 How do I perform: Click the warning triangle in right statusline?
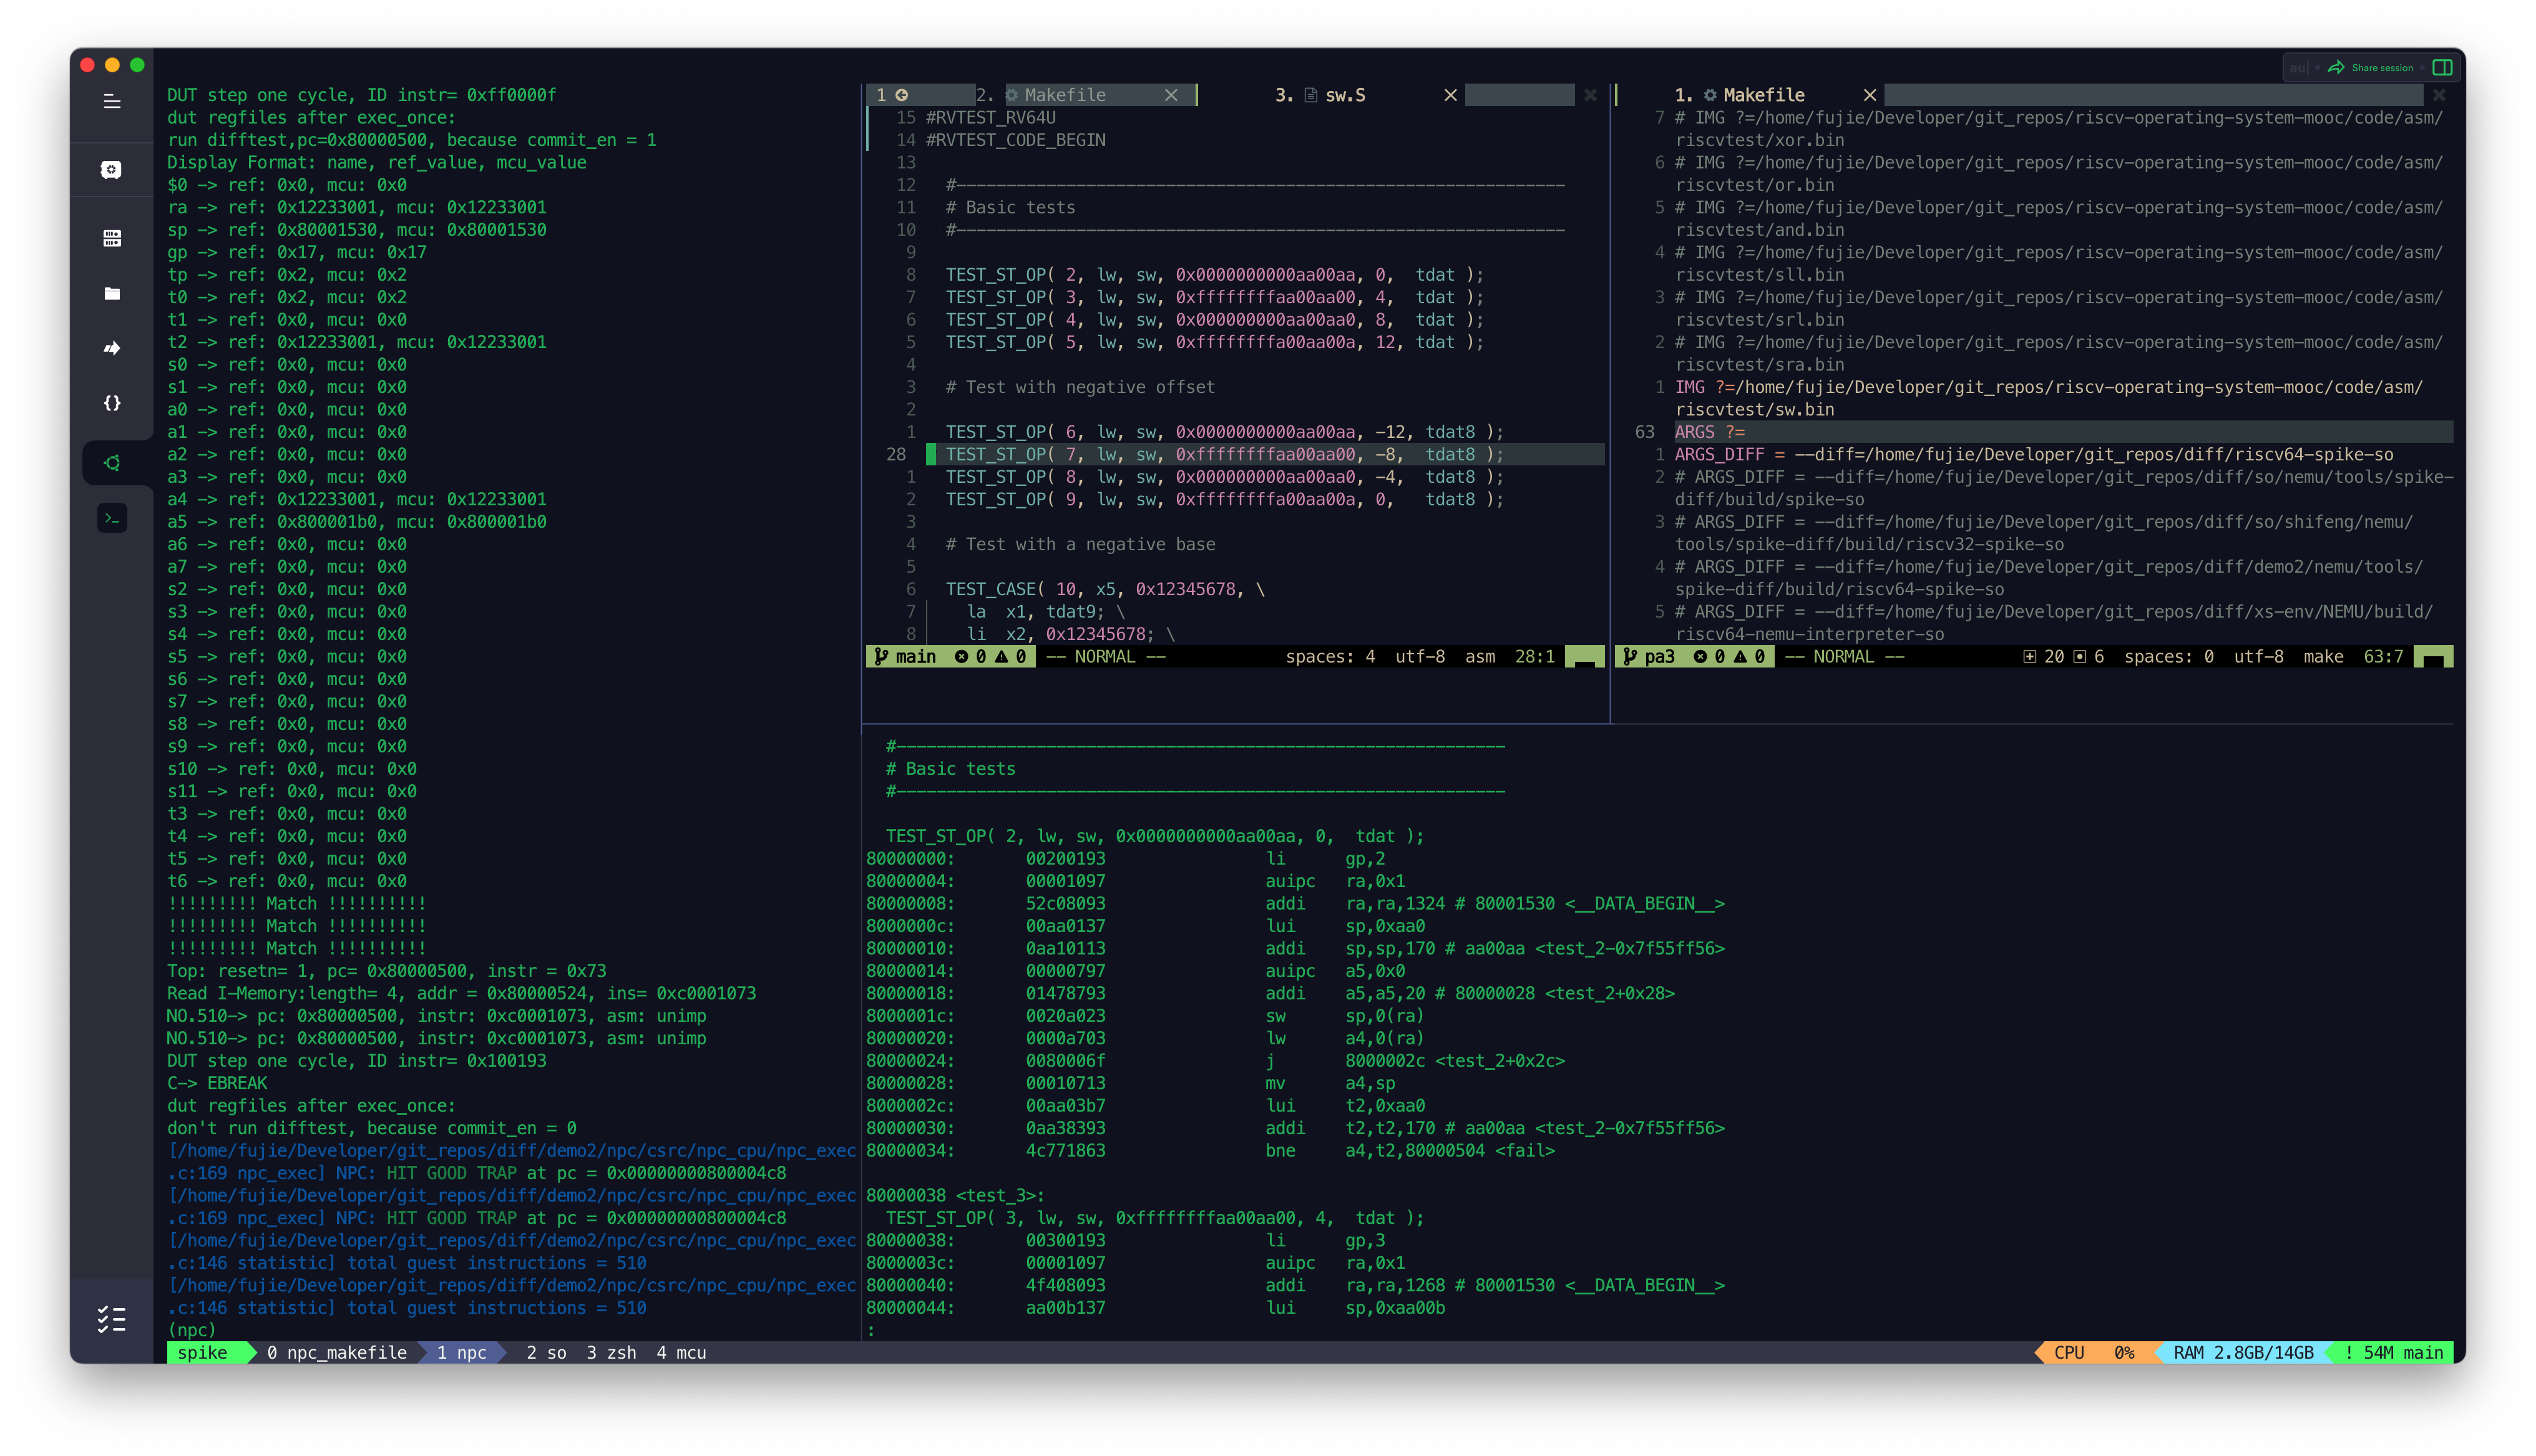click(x=1740, y=656)
